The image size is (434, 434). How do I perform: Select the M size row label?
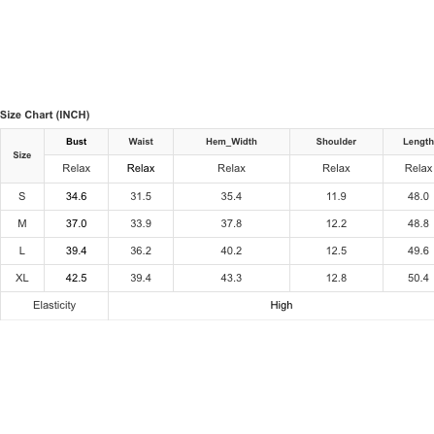pyautogui.click(x=22, y=223)
